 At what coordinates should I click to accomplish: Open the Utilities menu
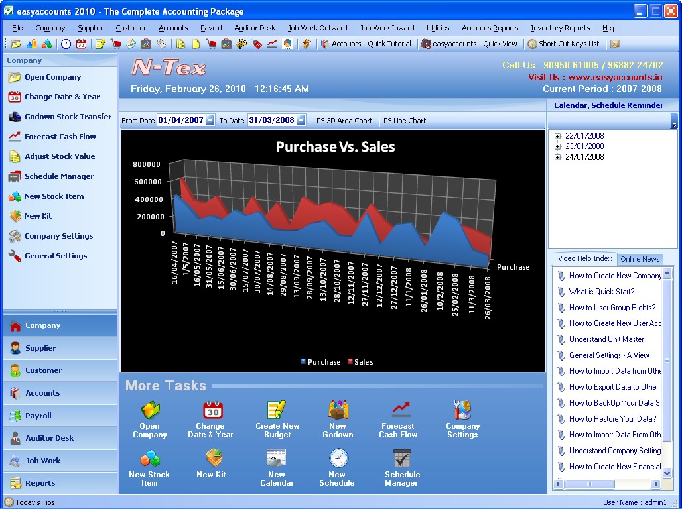click(x=438, y=28)
